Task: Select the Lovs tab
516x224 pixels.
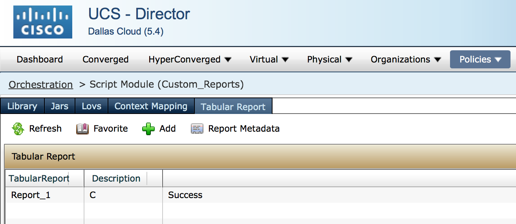Action: click(x=91, y=106)
